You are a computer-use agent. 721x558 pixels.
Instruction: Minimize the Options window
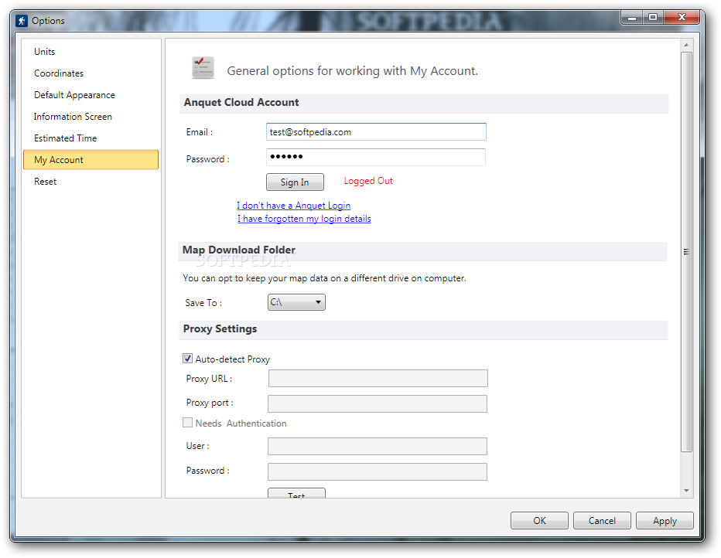[x=631, y=18]
